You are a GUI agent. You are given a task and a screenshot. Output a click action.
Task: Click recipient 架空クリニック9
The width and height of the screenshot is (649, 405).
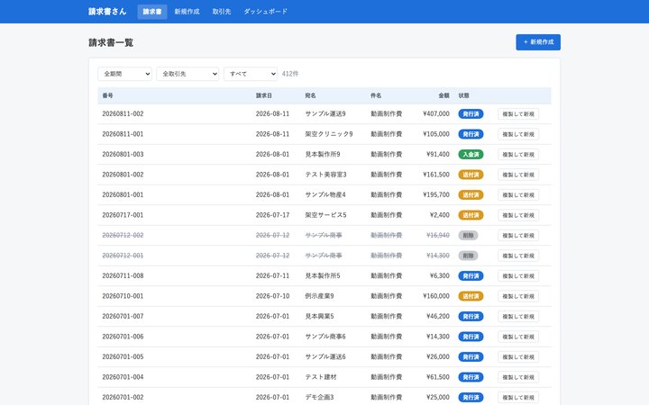(x=329, y=134)
